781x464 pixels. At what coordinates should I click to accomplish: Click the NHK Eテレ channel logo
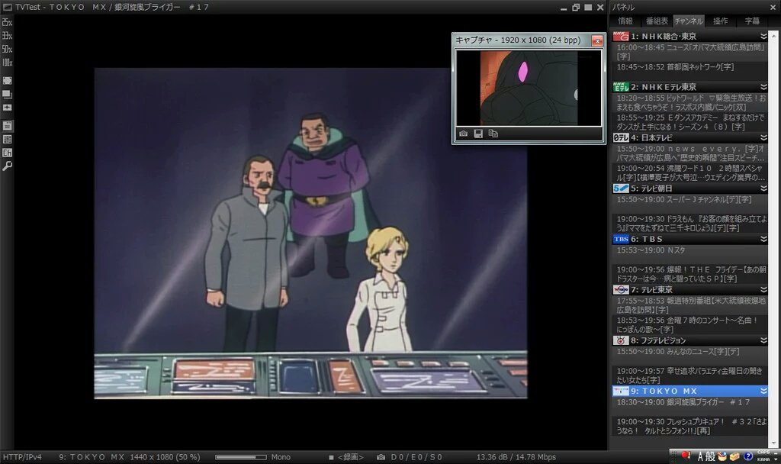[x=621, y=87]
